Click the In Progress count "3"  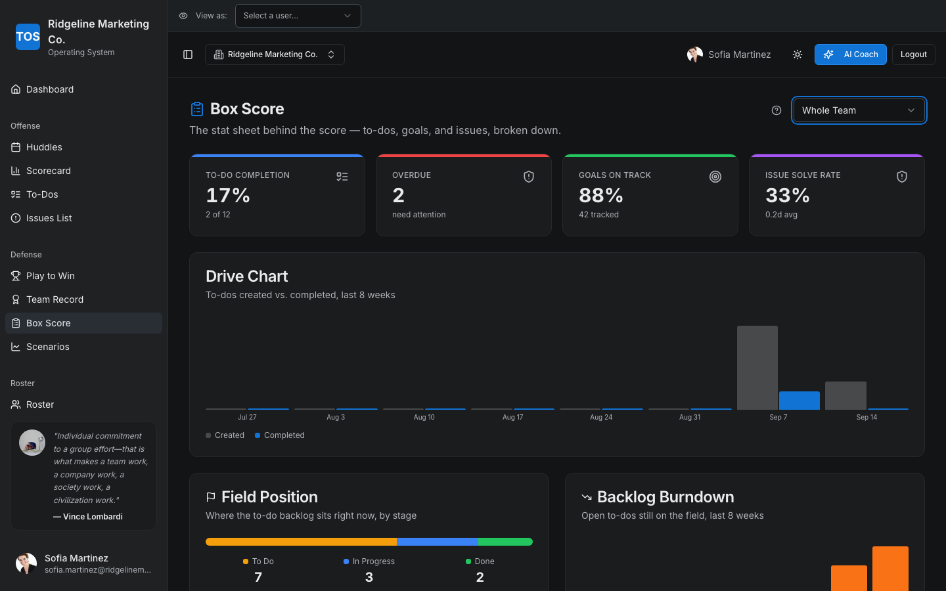pos(369,577)
